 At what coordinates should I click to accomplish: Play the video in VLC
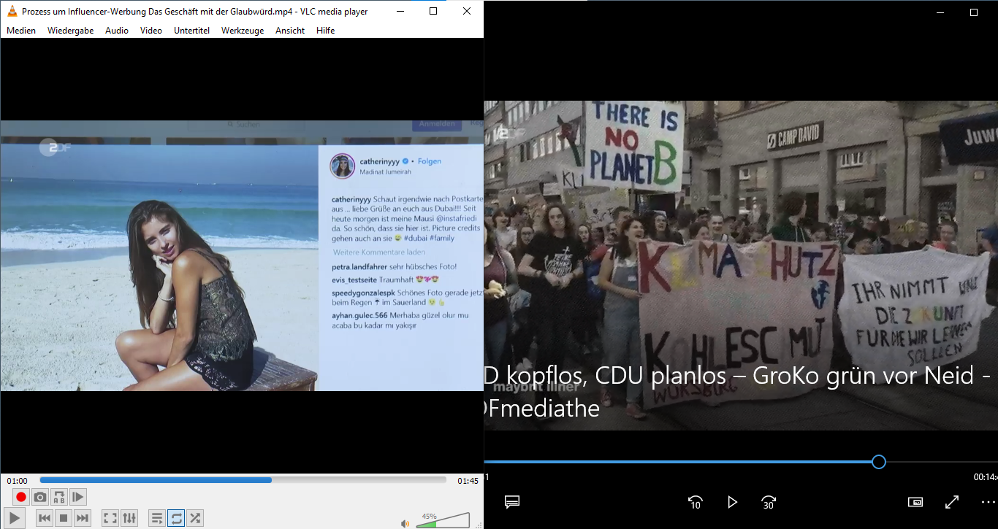[15, 518]
